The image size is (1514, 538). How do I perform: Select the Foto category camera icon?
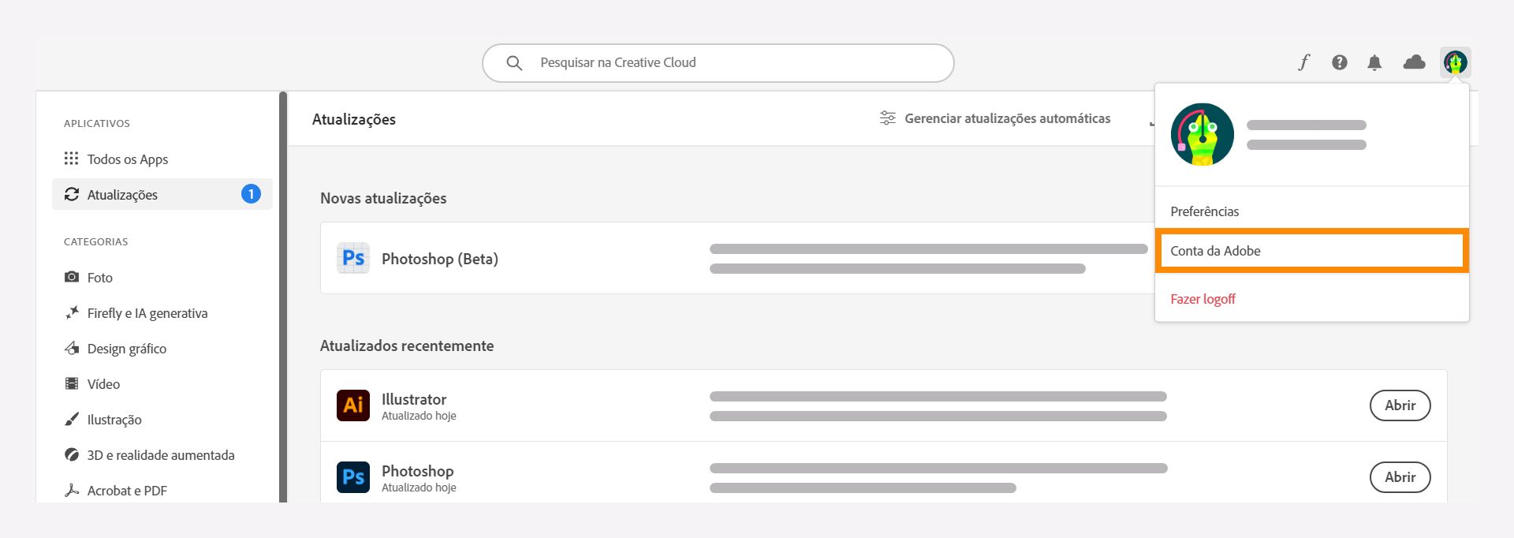click(x=72, y=277)
